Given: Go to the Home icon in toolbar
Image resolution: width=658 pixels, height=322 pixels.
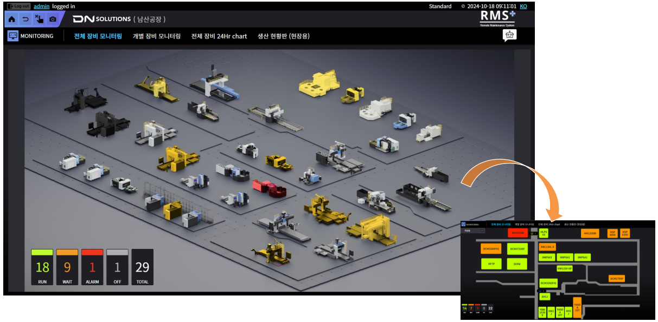Looking at the screenshot, I should pos(12,19).
